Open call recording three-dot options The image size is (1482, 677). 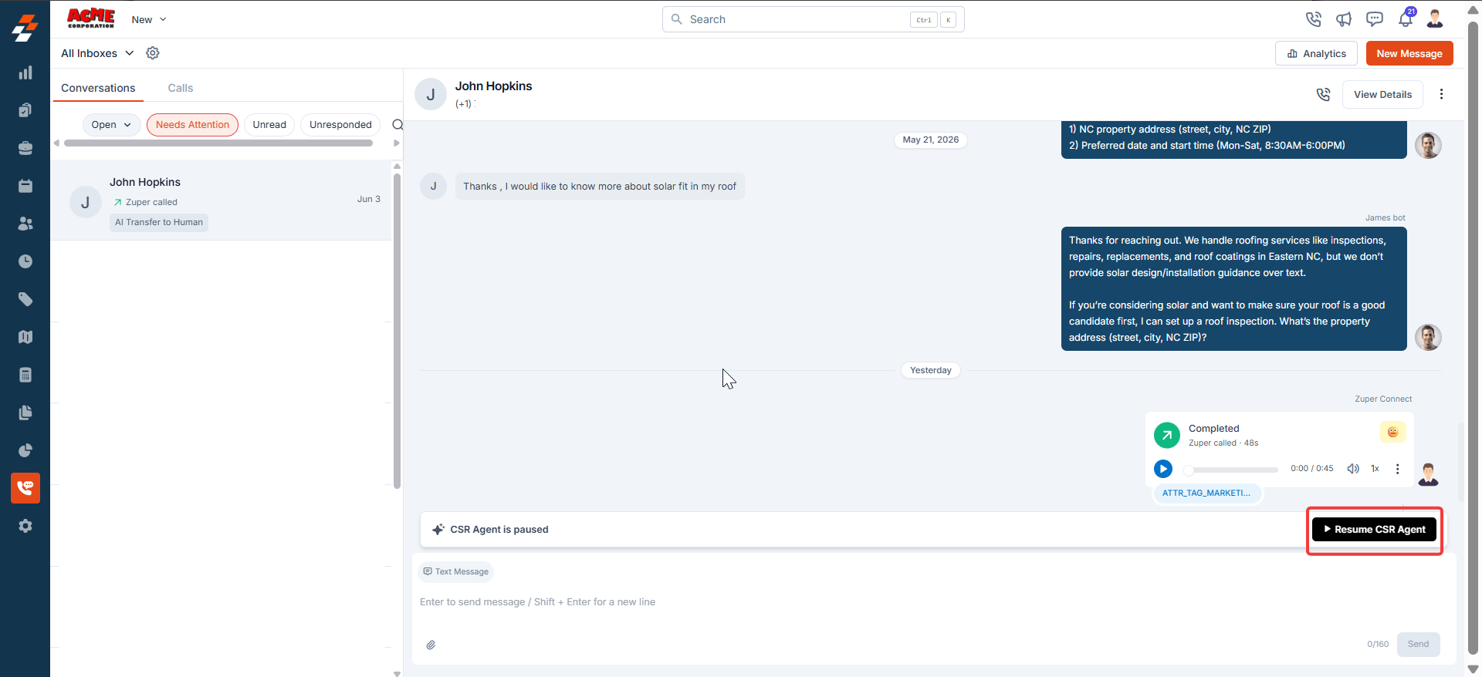pos(1397,469)
